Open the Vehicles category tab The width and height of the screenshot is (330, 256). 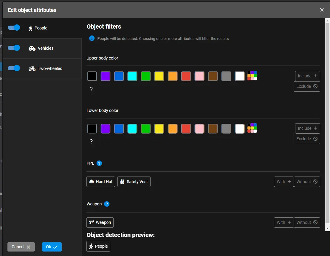[x=45, y=48]
